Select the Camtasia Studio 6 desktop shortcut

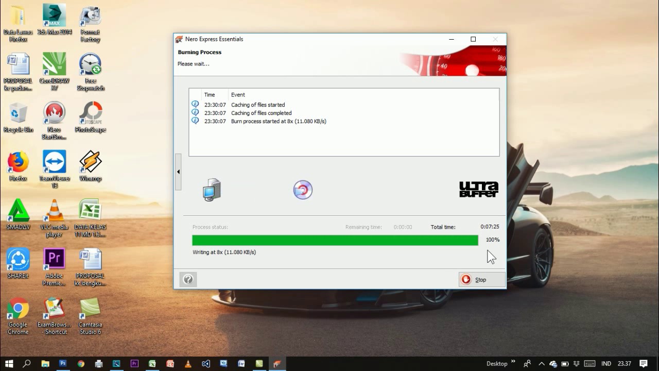pos(90,316)
